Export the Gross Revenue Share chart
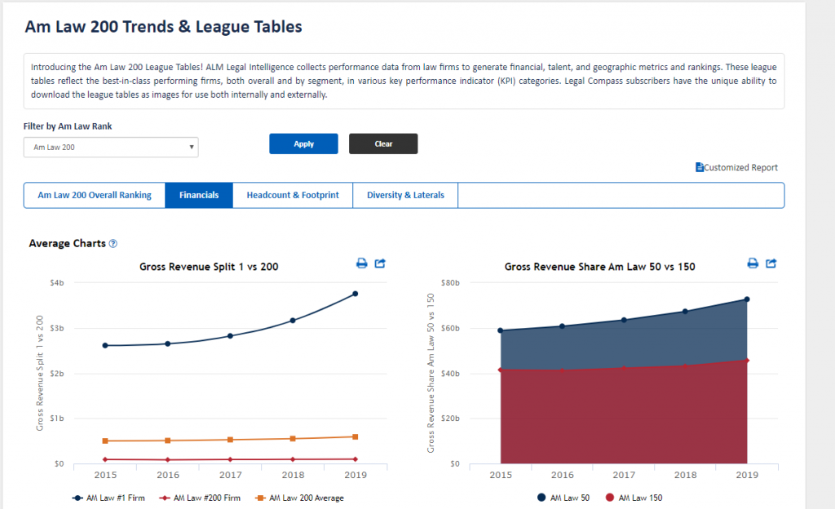The width and height of the screenshot is (835, 509). (x=771, y=263)
